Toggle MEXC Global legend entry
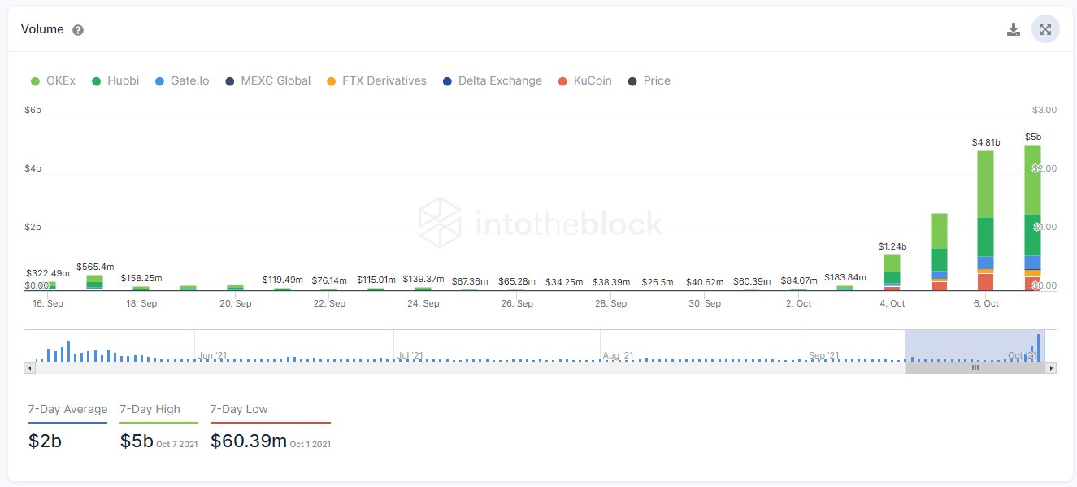1077x487 pixels. click(267, 80)
